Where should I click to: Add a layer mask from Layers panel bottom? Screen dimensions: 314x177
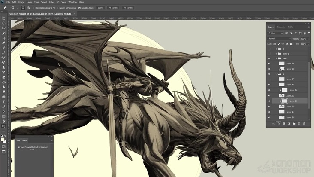284,124
